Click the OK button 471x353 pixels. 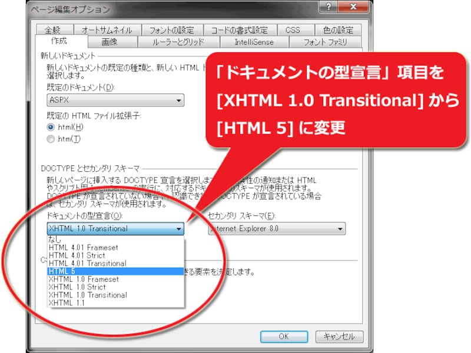pos(284,337)
